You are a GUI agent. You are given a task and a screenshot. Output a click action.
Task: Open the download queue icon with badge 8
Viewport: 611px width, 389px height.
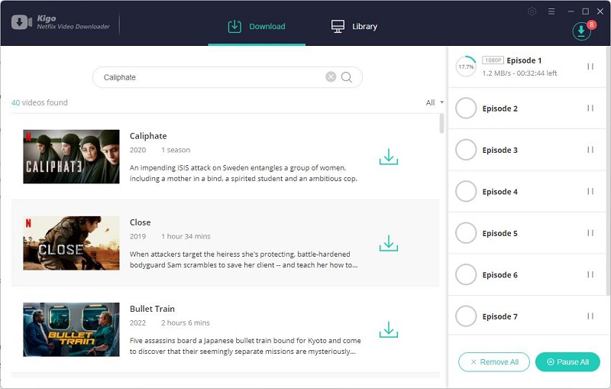[581, 31]
